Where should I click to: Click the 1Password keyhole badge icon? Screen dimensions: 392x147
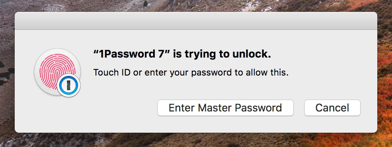pyautogui.click(x=69, y=86)
